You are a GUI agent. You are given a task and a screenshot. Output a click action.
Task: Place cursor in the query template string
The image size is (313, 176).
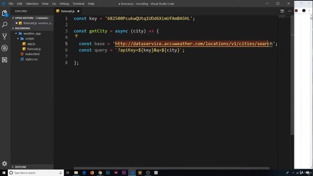point(149,50)
